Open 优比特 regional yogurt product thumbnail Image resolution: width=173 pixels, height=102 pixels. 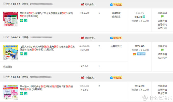click(11, 52)
